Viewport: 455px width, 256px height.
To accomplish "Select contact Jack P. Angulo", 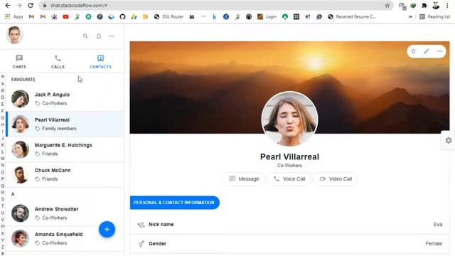I will (65, 99).
